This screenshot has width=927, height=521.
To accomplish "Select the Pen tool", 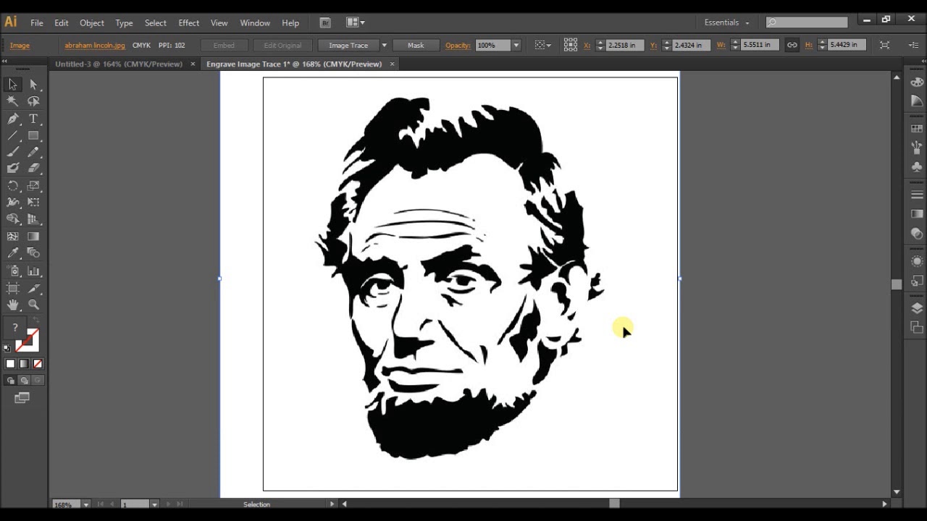I will 13,119.
